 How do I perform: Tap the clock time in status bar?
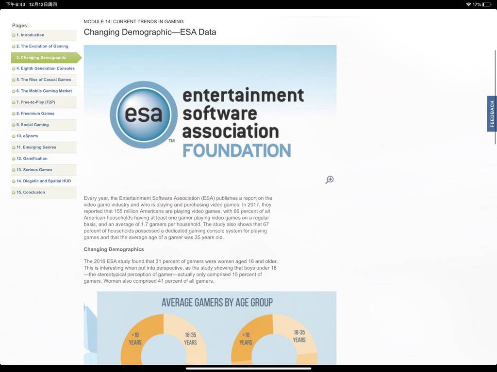(x=16, y=4)
